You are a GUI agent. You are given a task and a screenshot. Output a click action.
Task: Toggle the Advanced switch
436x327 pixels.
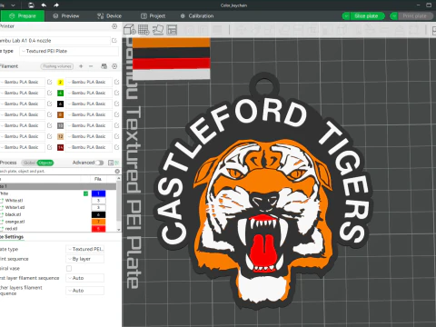(x=99, y=163)
